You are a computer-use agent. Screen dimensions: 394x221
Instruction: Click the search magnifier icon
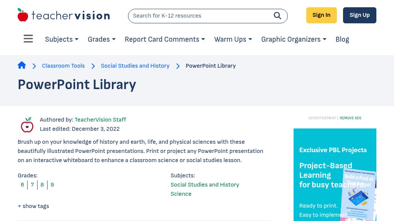(277, 16)
